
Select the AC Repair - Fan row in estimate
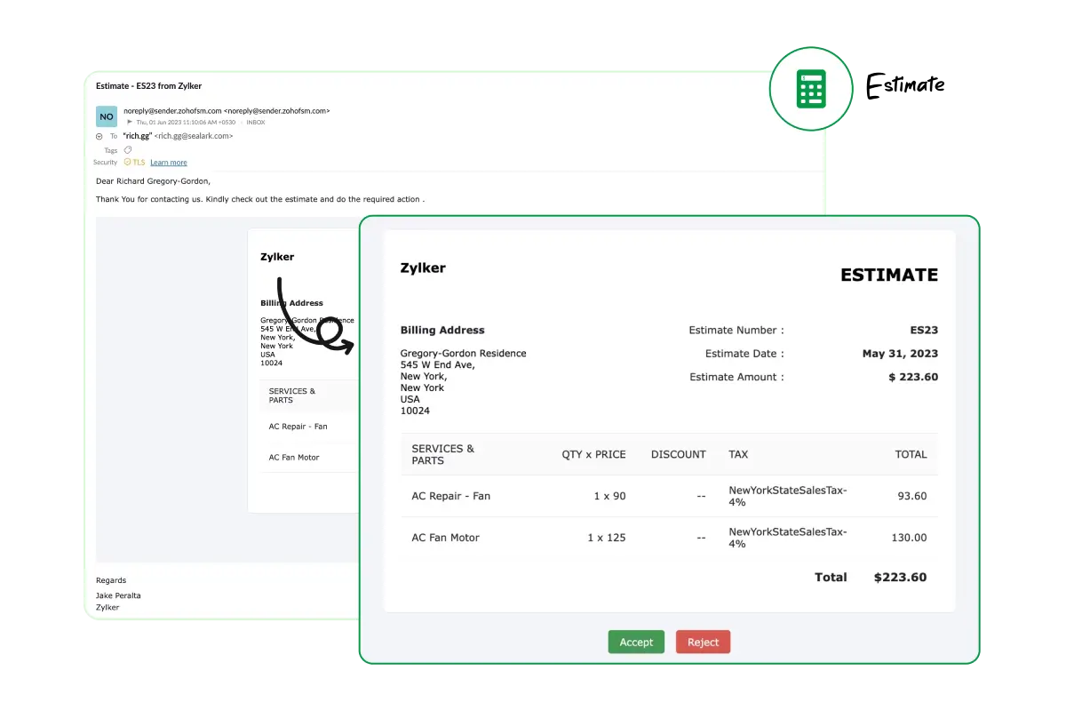point(450,496)
